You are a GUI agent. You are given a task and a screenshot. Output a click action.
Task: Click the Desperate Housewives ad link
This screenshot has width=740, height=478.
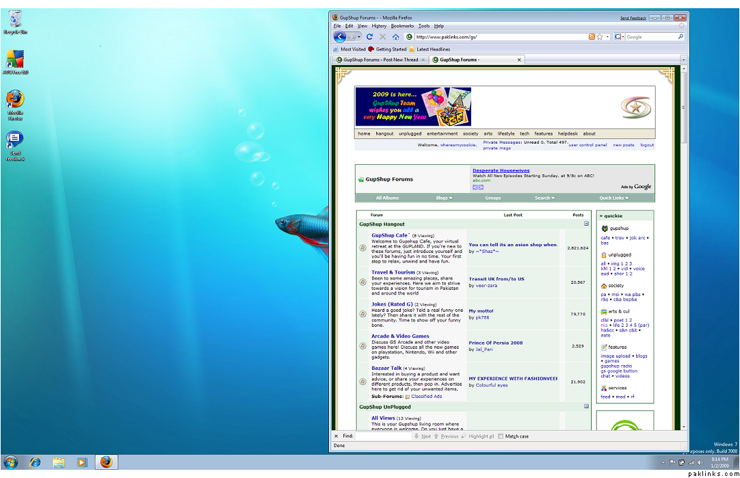tap(501, 170)
